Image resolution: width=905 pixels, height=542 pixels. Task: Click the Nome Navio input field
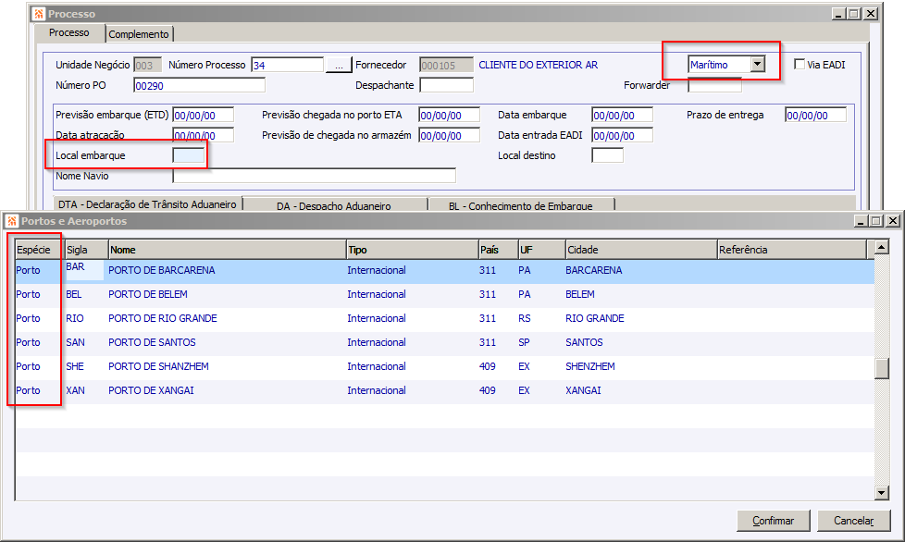click(314, 176)
